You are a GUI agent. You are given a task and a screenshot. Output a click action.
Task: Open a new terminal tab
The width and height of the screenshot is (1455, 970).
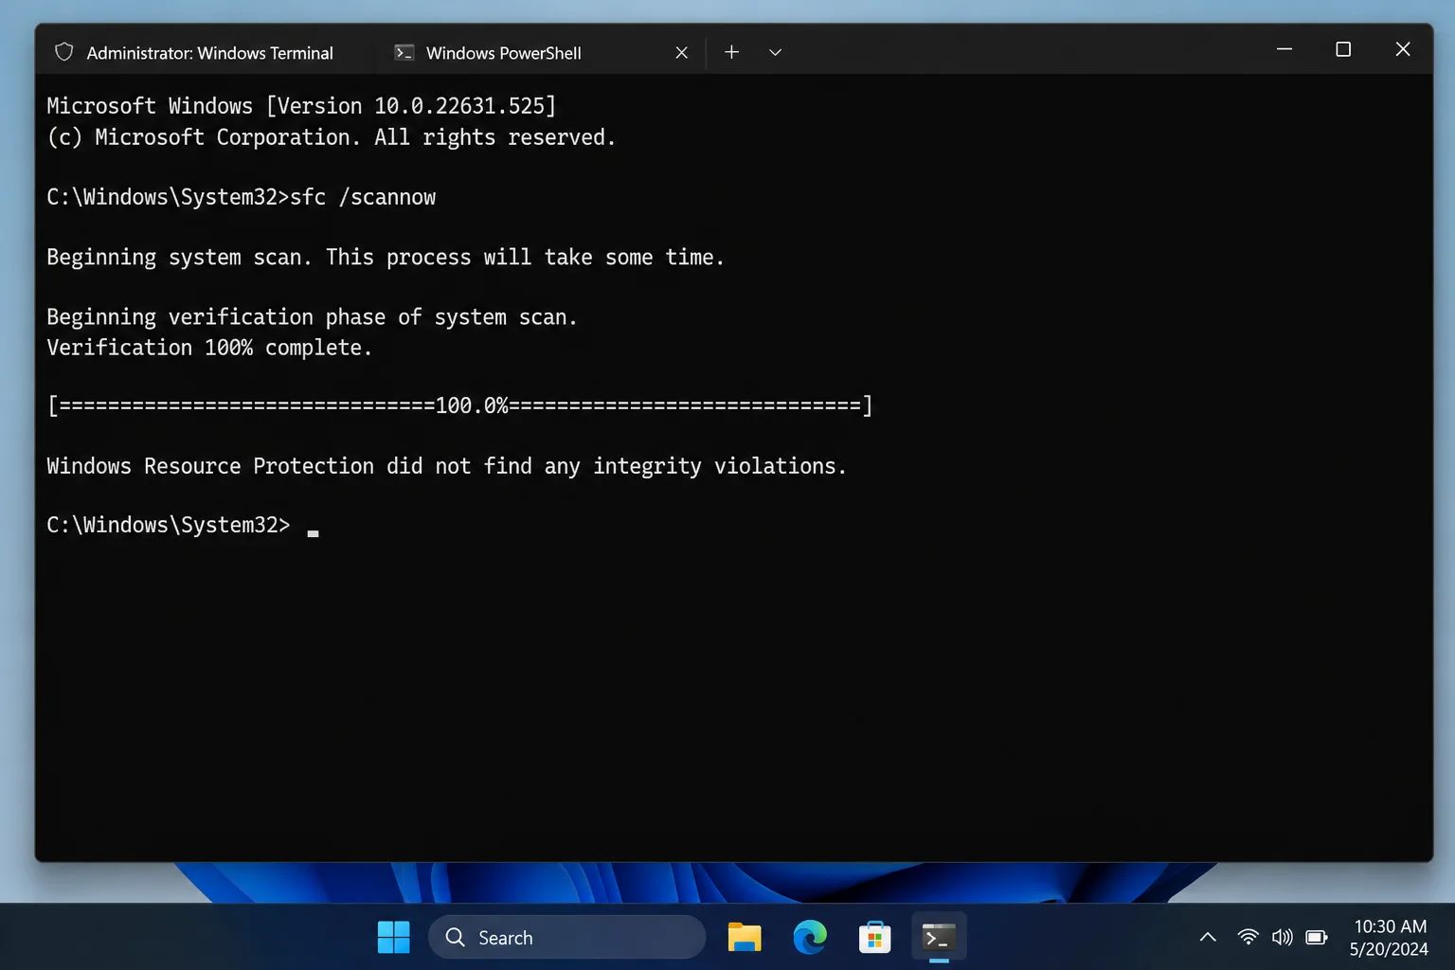click(731, 52)
